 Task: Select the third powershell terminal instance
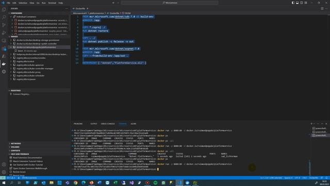320,135
